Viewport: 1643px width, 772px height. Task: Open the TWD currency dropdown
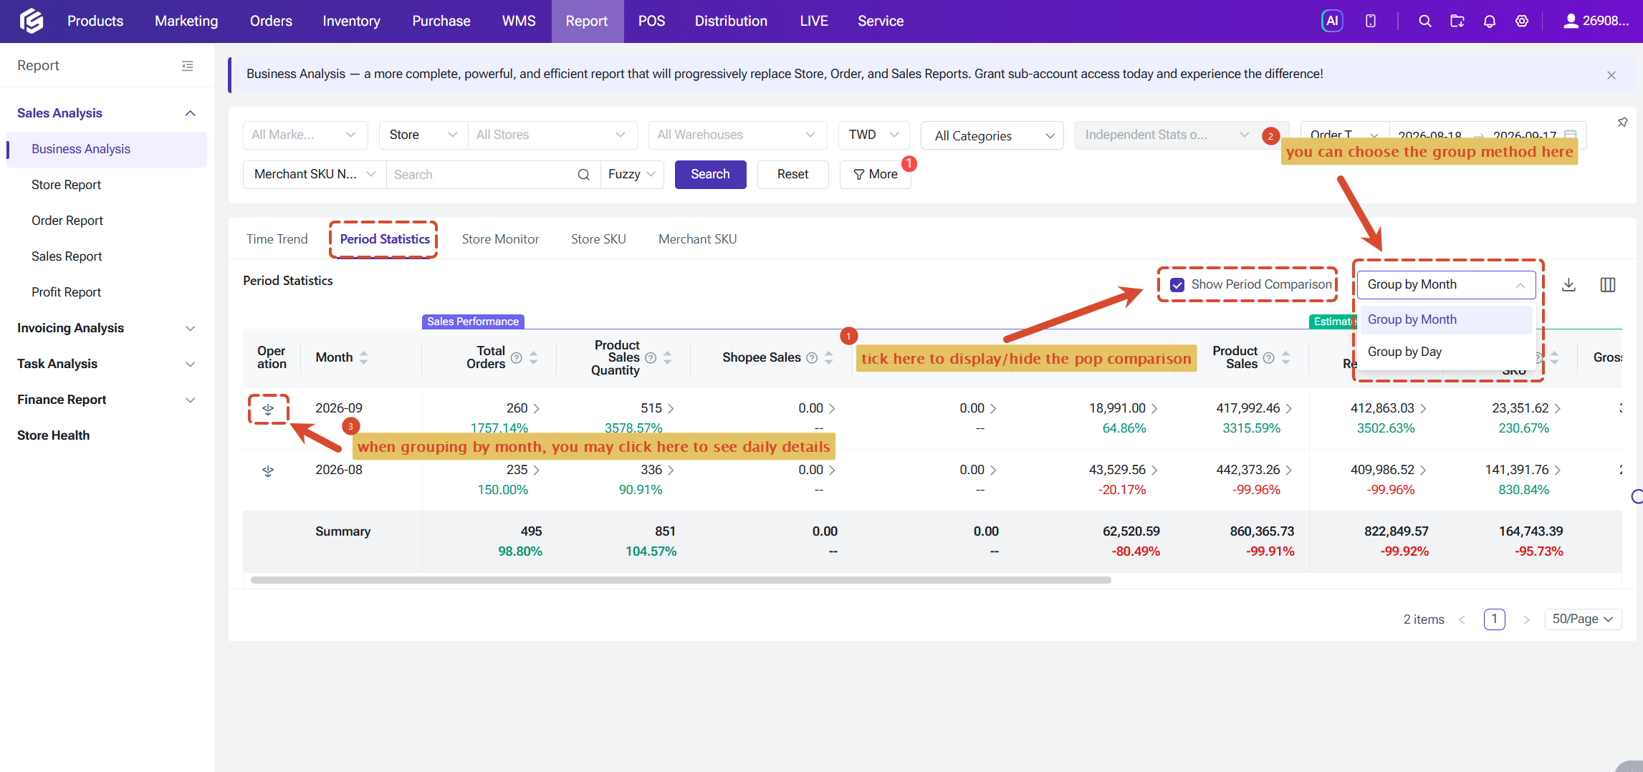click(873, 135)
